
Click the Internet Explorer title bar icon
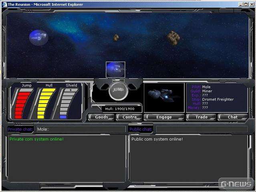[x=4, y=4]
